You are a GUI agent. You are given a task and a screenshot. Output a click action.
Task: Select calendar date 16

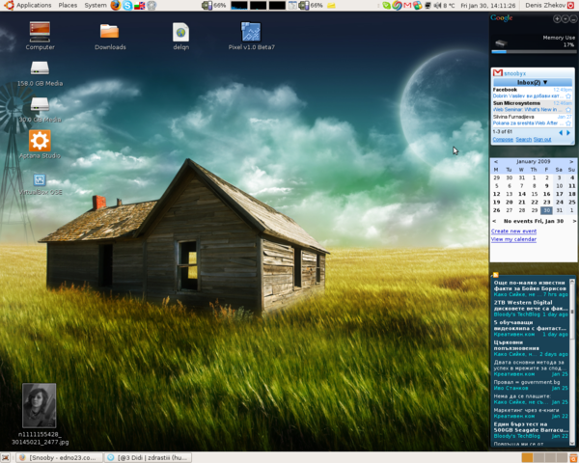(x=546, y=194)
